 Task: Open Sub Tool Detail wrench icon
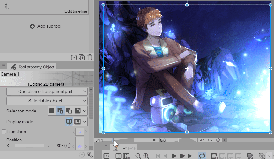click(90, 155)
